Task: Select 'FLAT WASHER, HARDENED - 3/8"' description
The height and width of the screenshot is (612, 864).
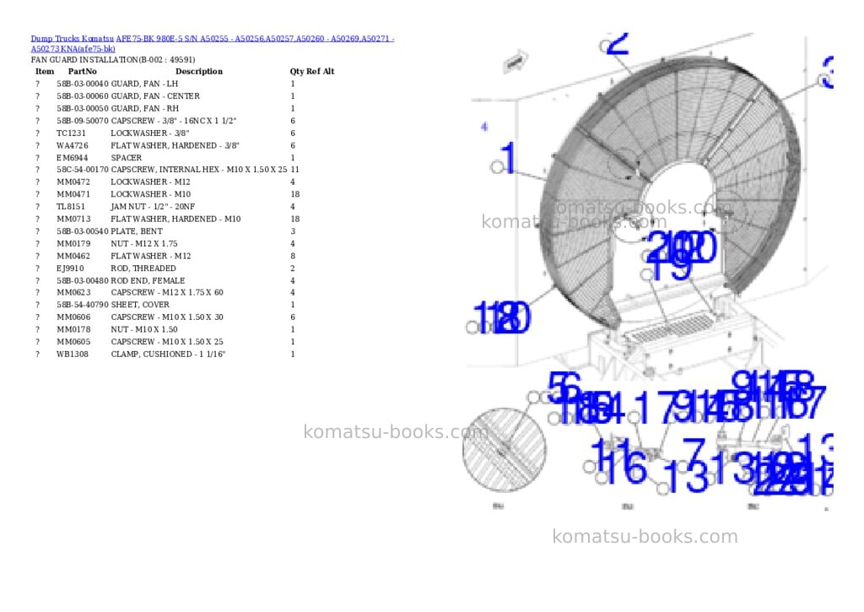Action: pyautogui.click(x=175, y=145)
